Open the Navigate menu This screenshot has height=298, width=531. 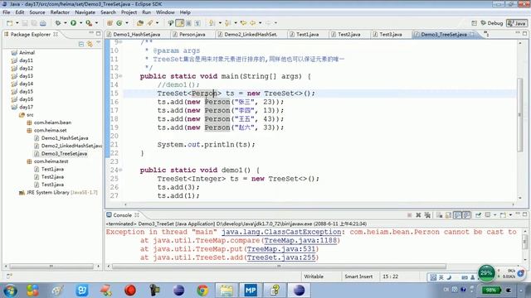[85, 12]
